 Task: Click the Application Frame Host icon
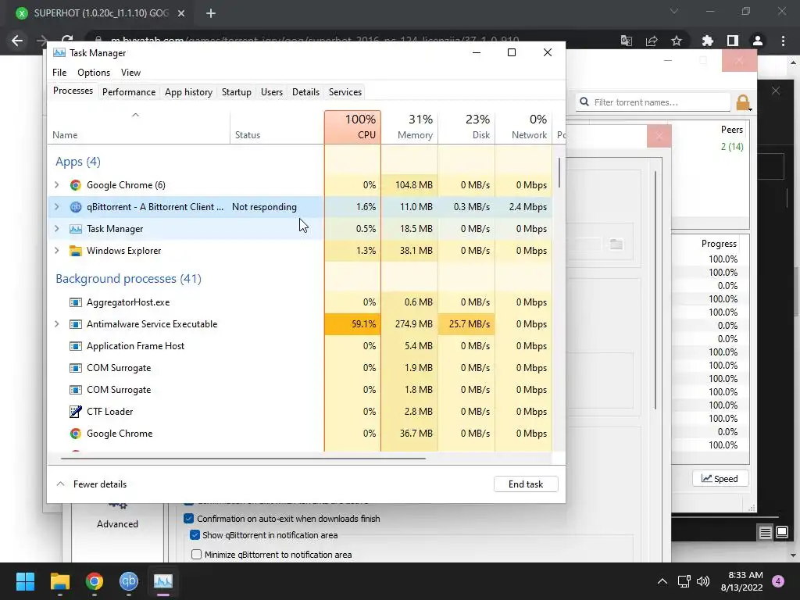click(x=76, y=346)
